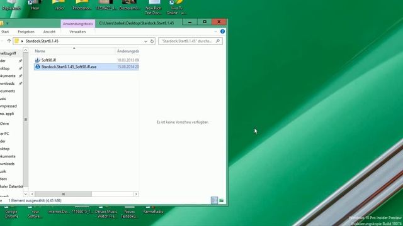
Task: Click the title bar path C:\Users\babak\Desktop\Stardock.Start8.1.45
Action: click(x=137, y=23)
